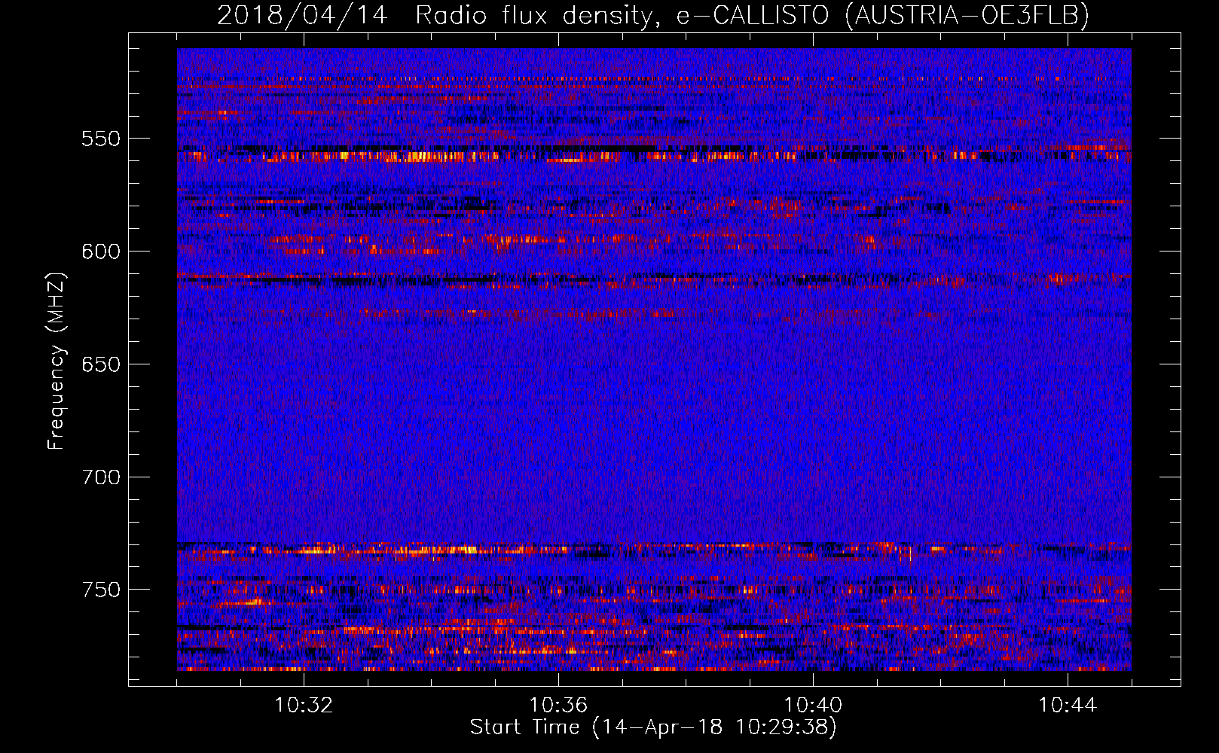Viewport: 1219px width, 753px height.
Task: Click the 10:32 time tick label
Action: click(304, 706)
